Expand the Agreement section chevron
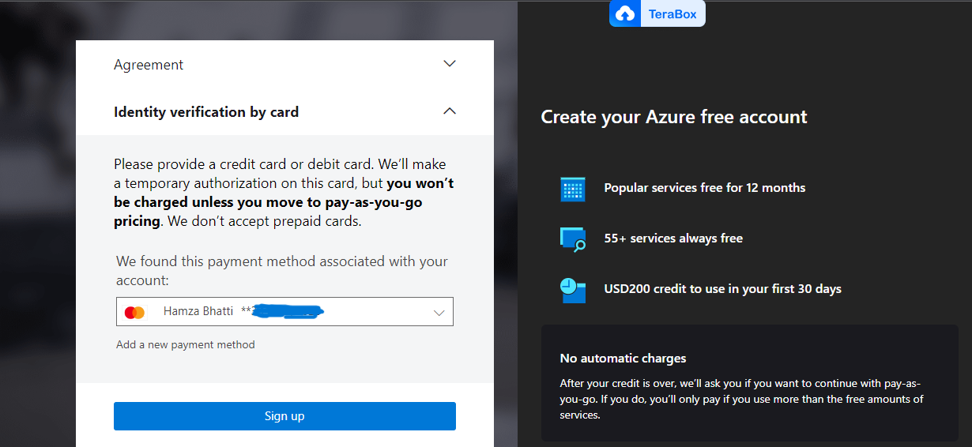972x447 pixels. point(450,64)
